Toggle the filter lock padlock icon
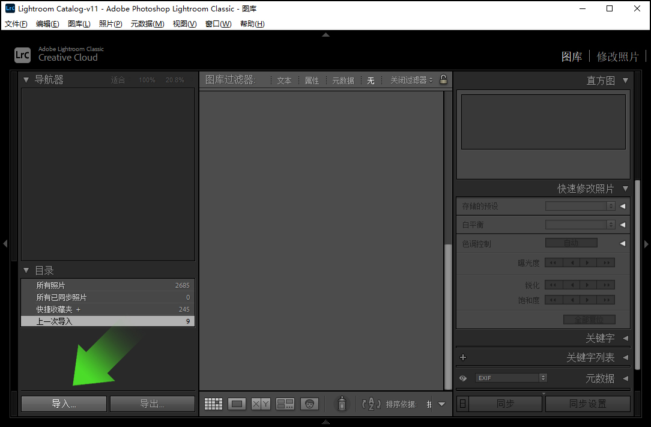This screenshot has height=427, width=651. coord(443,79)
